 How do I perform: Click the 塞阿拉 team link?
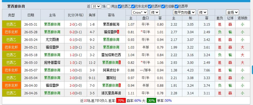(x=111, y=78)
